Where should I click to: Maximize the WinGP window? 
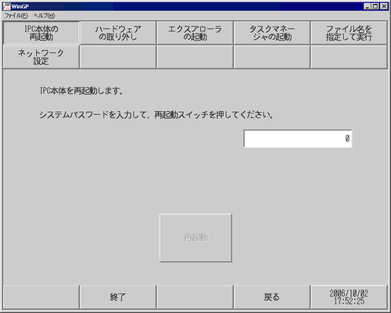click(x=375, y=6)
